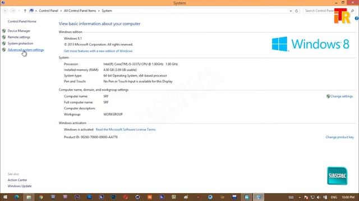Click System in the breadcrumb path

[x=107, y=11]
